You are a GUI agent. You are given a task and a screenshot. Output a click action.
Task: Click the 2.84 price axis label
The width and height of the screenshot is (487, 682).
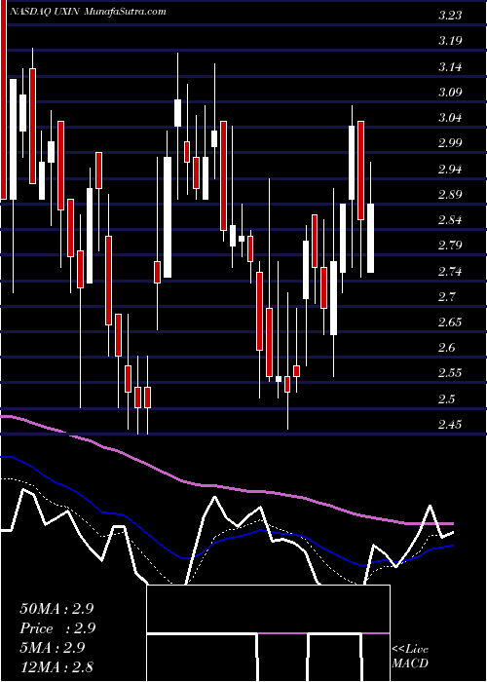point(450,220)
